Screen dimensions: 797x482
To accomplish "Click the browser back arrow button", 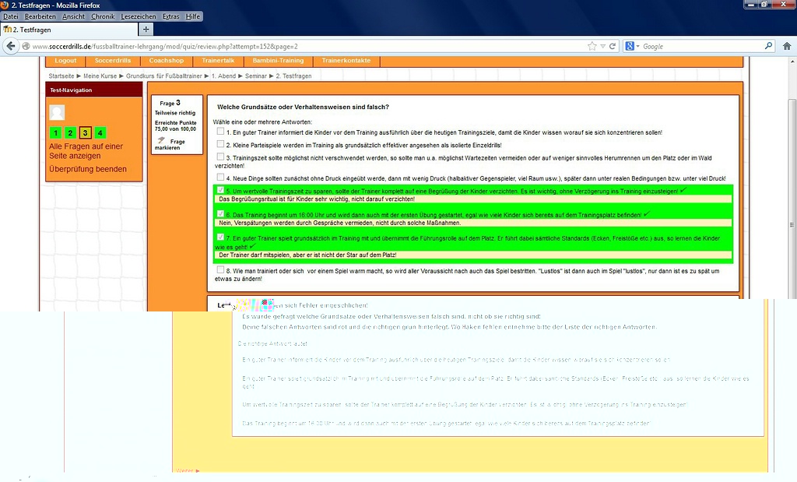I will 12,46.
